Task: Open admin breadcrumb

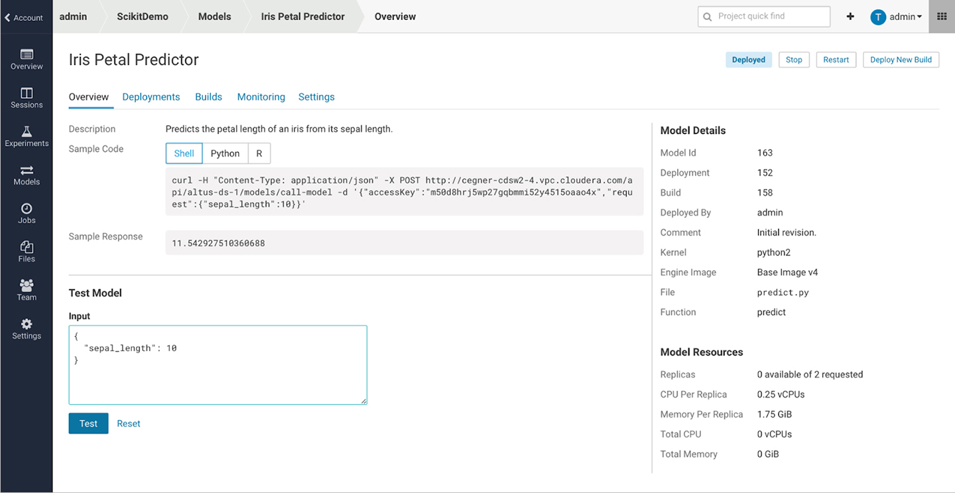Action: tap(73, 17)
